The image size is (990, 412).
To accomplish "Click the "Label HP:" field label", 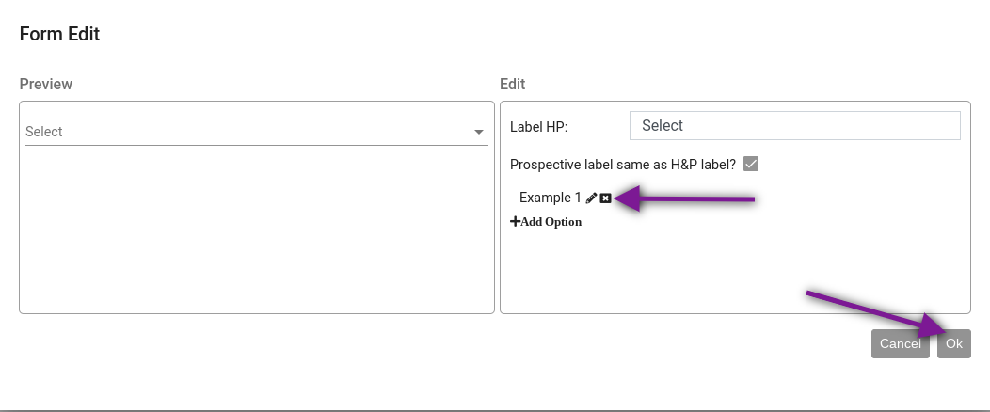I will (538, 127).
